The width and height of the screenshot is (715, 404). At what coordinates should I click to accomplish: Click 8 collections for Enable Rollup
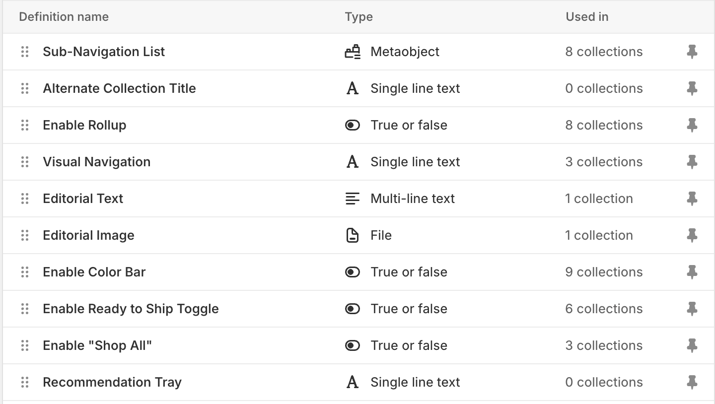[x=604, y=125]
